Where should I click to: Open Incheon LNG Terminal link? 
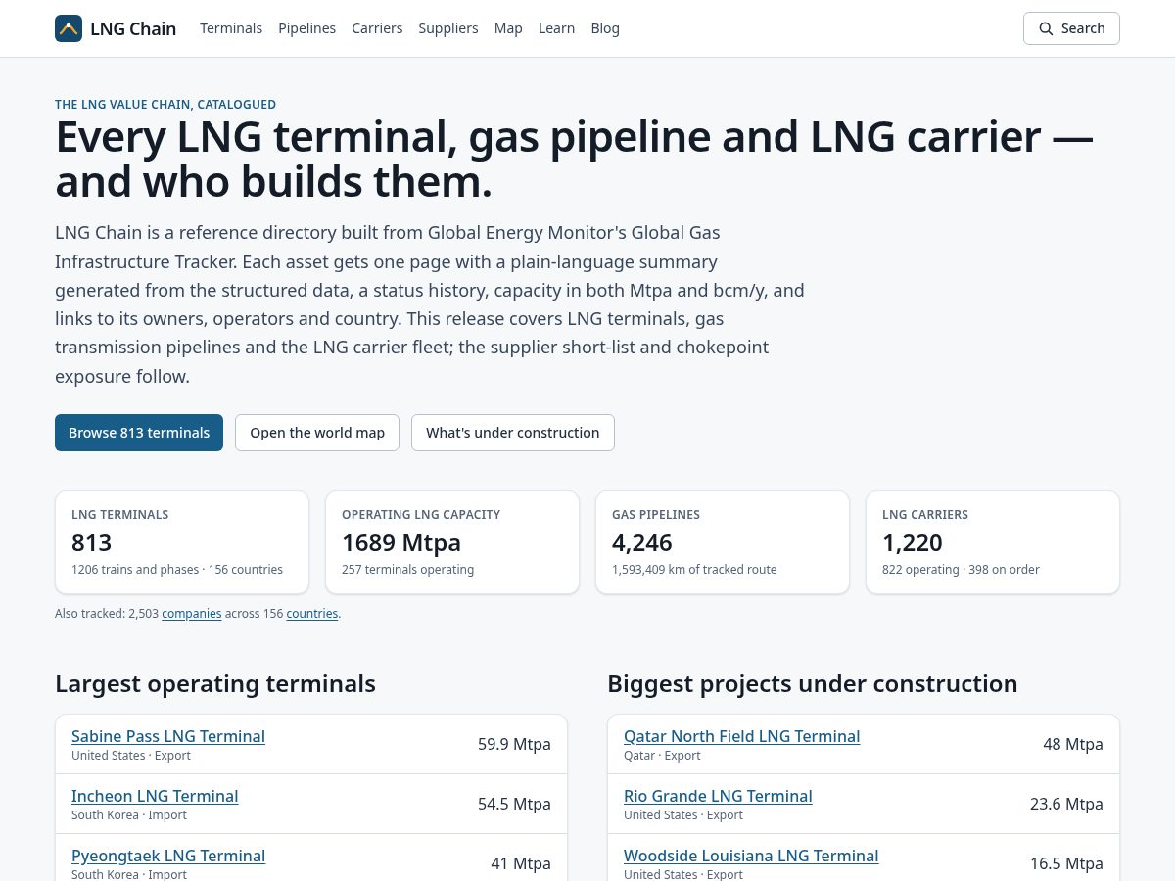click(155, 796)
